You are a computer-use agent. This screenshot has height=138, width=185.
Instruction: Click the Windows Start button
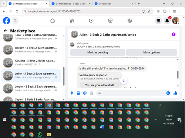point(4,120)
